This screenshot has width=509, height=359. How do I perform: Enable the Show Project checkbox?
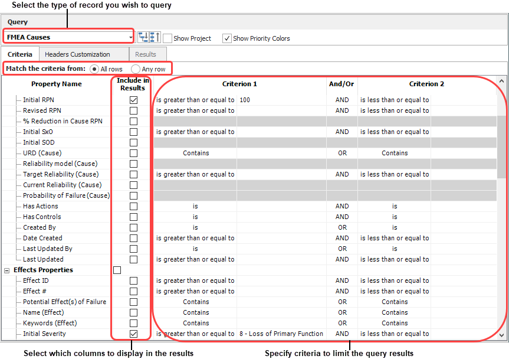pyautogui.click(x=168, y=38)
